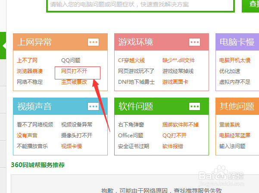
Task: Open the CF穿越火线 link
Action: coord(131,60)
